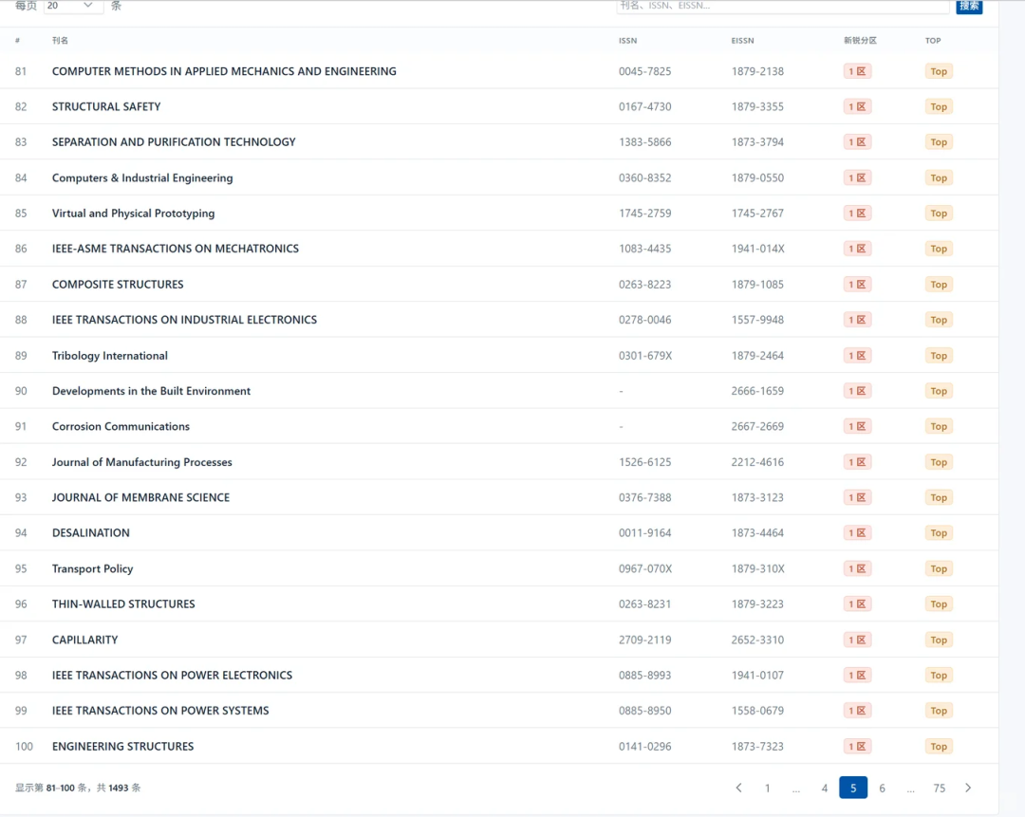Screen dimensions: 1025x817
Task: Click EISSN 1941-014X cell
Action: (x=758, y=249)
